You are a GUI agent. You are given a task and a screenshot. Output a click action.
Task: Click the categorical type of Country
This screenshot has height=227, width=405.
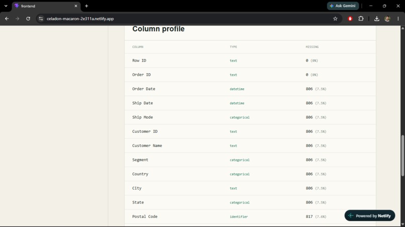(x=240, y=174)
